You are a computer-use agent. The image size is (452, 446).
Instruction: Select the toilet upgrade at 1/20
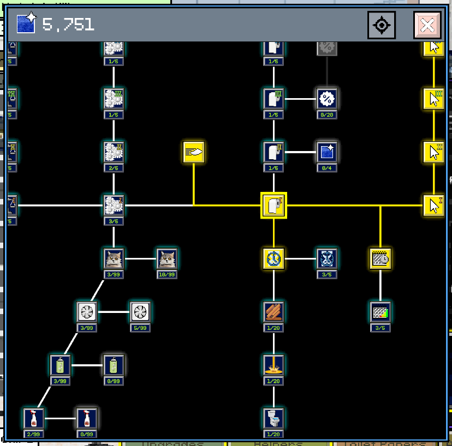point(273,418)
